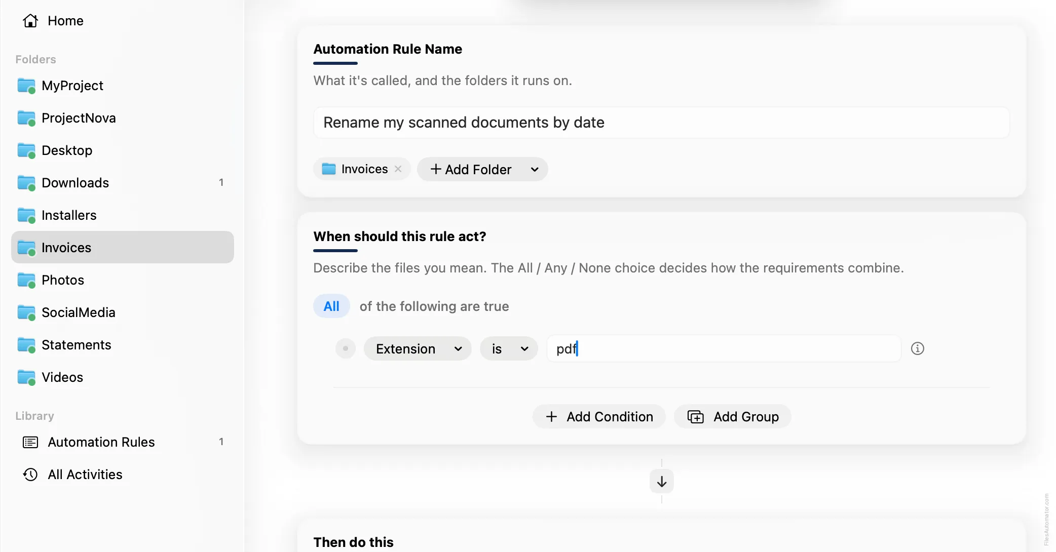Click the Downloads folder icon
This screenshot has width=1056, height=552.
(x=26, y=183)
